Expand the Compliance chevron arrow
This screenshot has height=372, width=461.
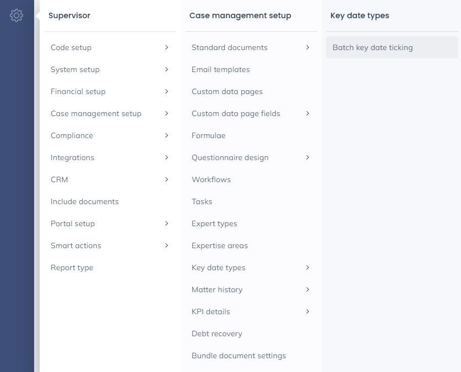coord(166,135)
